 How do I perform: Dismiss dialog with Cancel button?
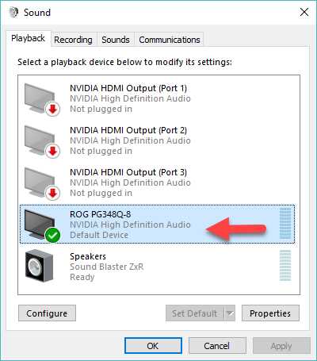[x=217, y=345]
